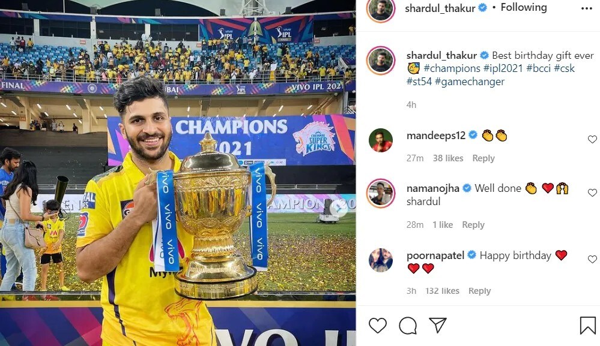This screenshot has height=346, width=600.
Task: Like the post with the heart icon
Action: coord(378,326)
